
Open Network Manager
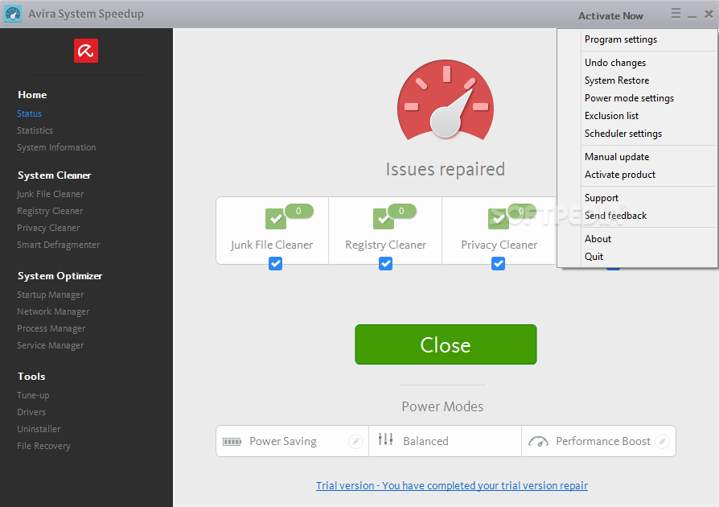coord(53,311)
